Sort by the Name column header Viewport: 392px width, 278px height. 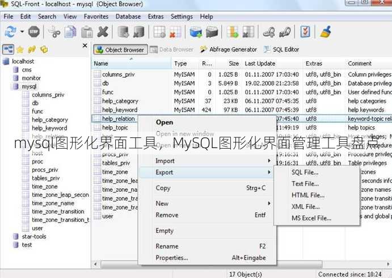coord(132,64)
